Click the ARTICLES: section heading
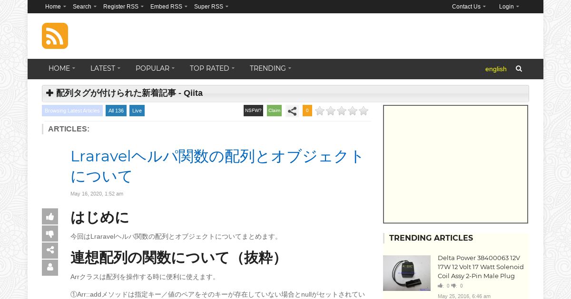The image size is (571, 299). click(x=69, y=129)
